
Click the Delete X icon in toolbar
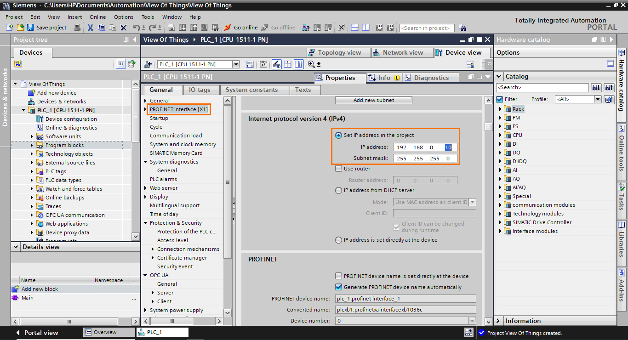click(123, 28)
